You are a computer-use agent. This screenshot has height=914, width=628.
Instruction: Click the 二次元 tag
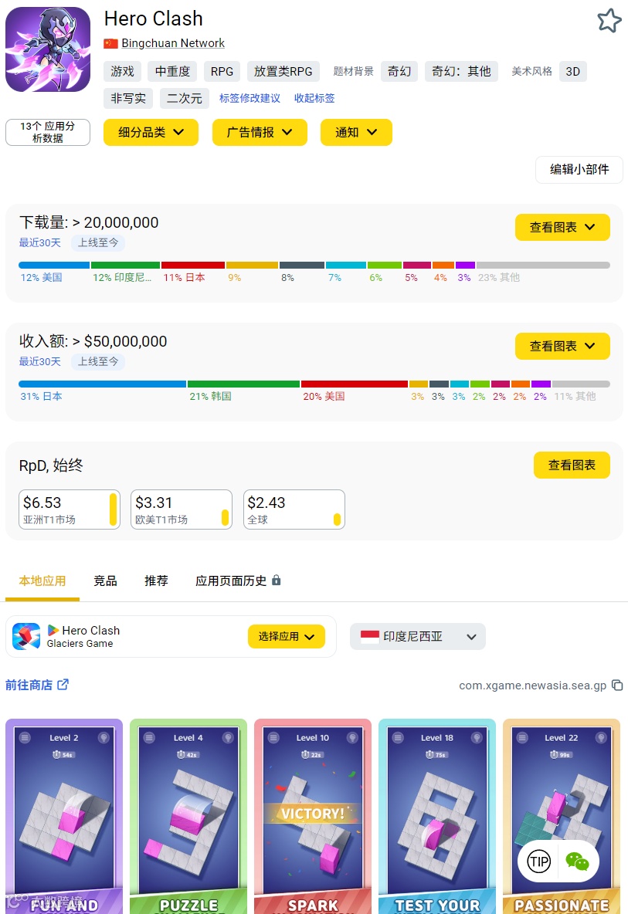pos(185,98)
